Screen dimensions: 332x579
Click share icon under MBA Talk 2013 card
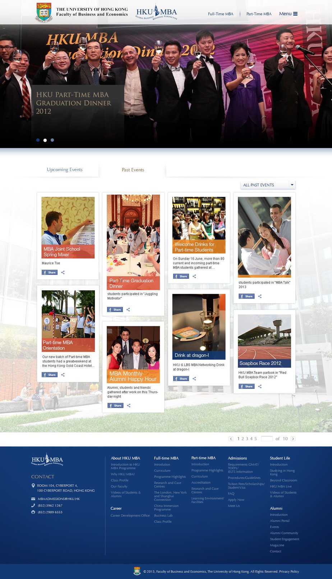pos(260,296)
